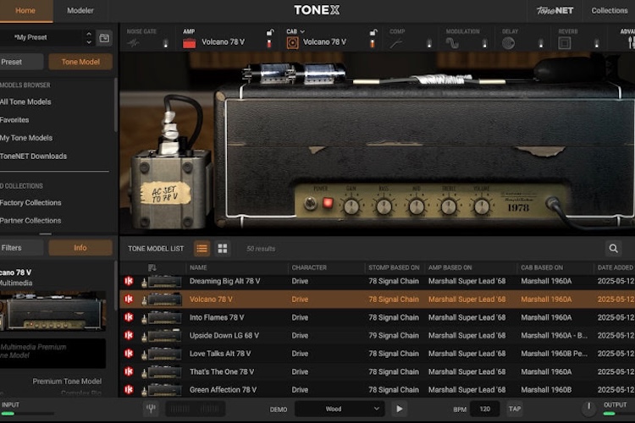Image resolution: width=635 pixels, height=423 pixels.
Task: Toggle the Noise Gate on/off switch
Action: (x=165, y=44)
